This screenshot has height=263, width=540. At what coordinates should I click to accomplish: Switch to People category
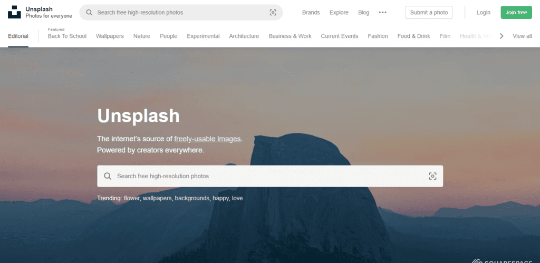168,36
